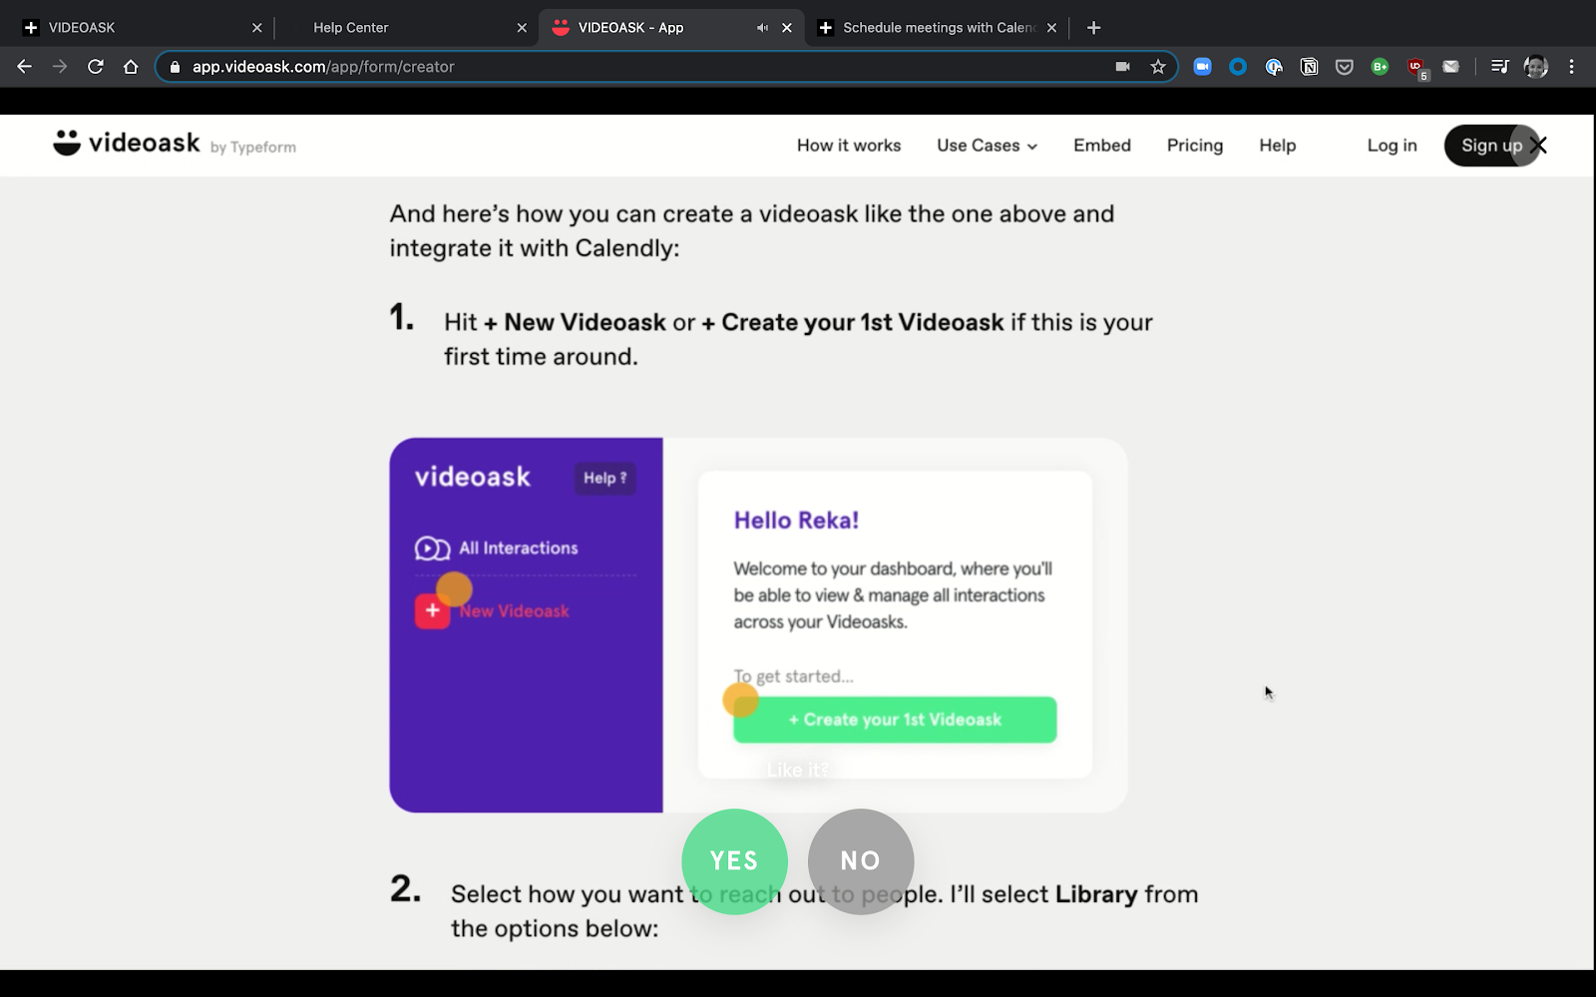
Task: Click the browser forward arrow
Action: pos(60,67)
